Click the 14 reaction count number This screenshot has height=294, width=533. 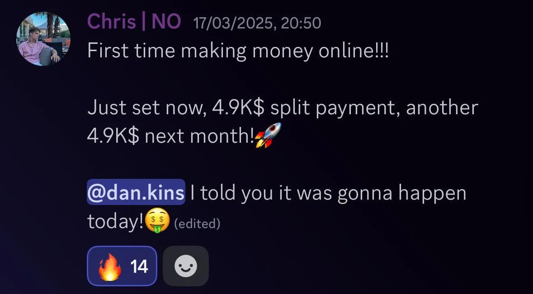coord(139,266)
